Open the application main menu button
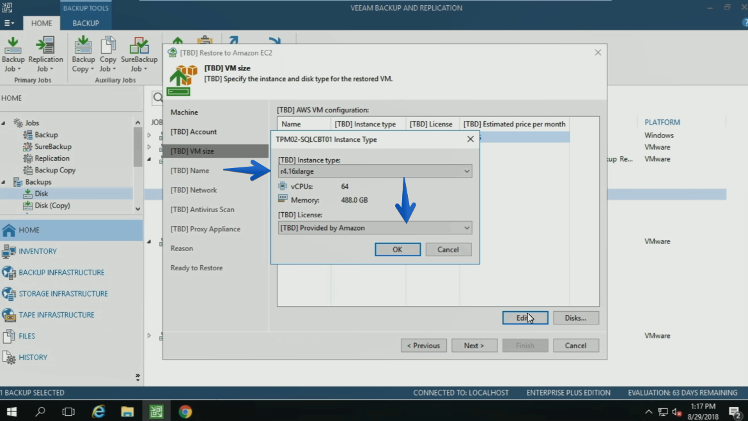The width and height of the screenshot is (748, 421). 8,23
